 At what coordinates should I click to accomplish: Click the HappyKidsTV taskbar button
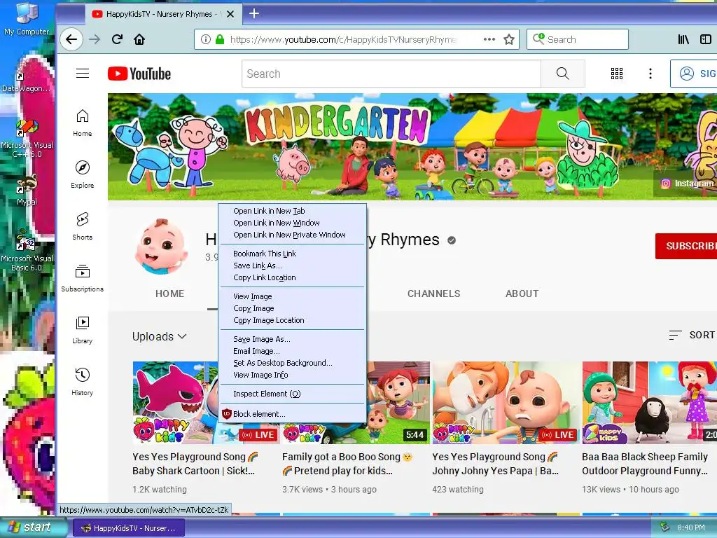pos(129,528)
